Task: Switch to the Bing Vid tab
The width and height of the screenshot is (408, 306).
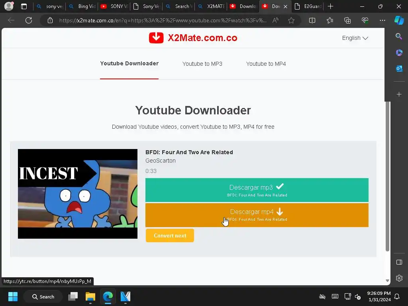Action: tap(82, 6)
